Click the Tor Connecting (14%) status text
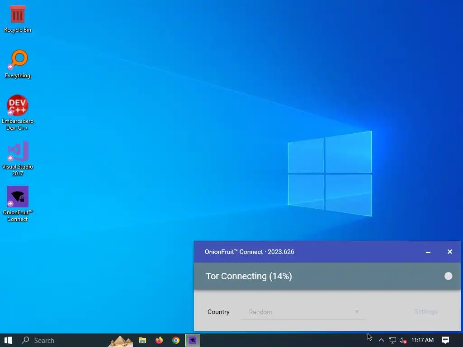This screenshot has height=347, width=463. [x=249, y=276]
